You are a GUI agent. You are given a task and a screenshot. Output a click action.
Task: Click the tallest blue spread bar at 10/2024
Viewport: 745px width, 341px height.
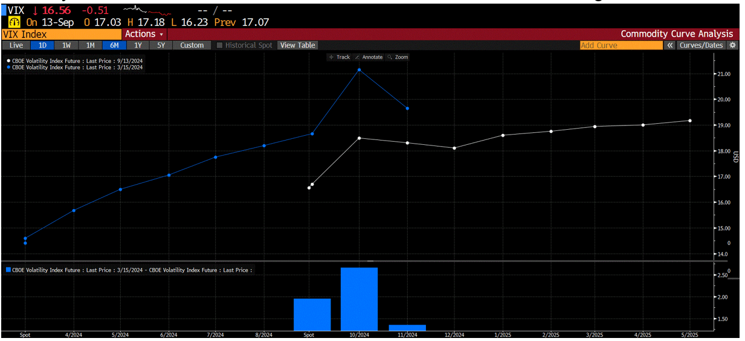360,299
